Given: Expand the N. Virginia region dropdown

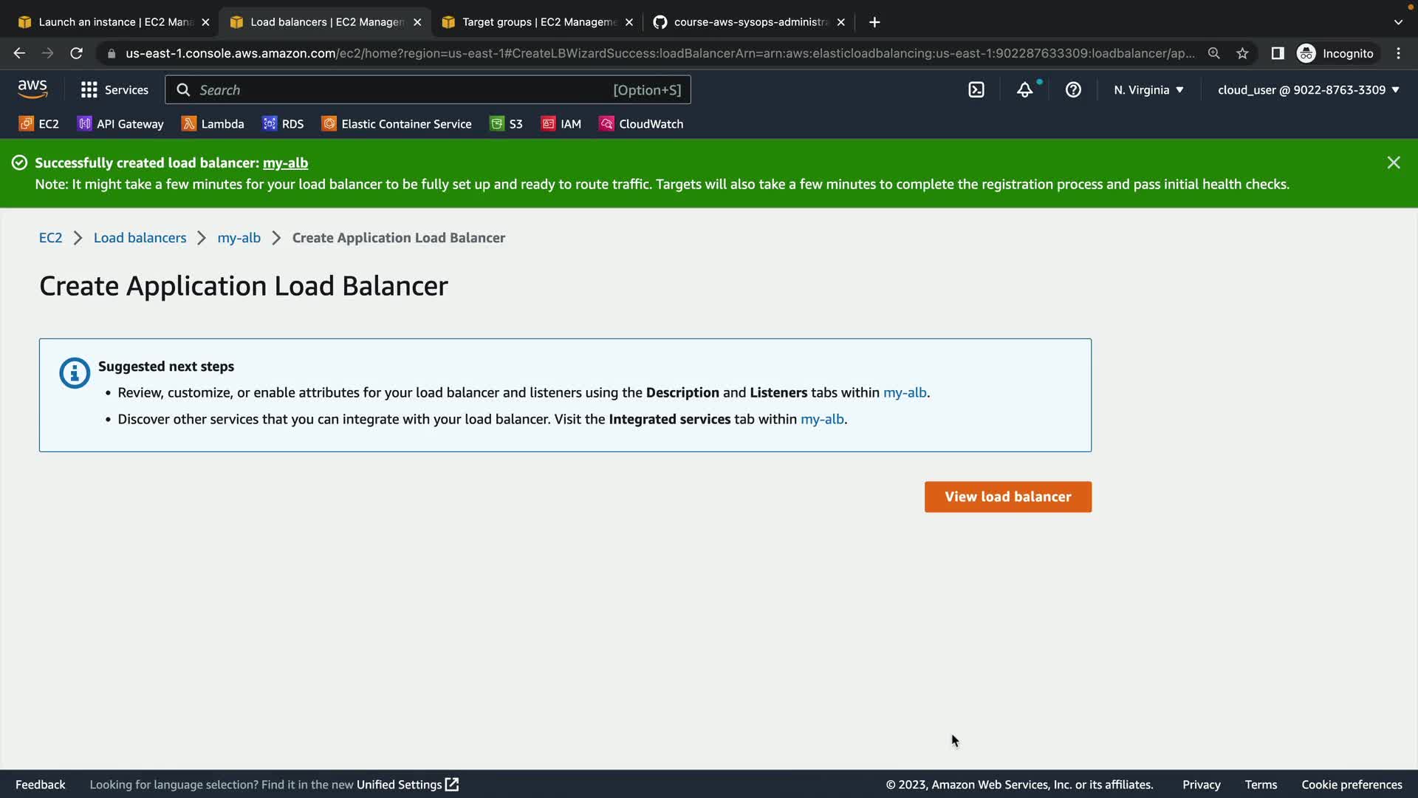Looking at the screenshot, I should (1148, 90).
